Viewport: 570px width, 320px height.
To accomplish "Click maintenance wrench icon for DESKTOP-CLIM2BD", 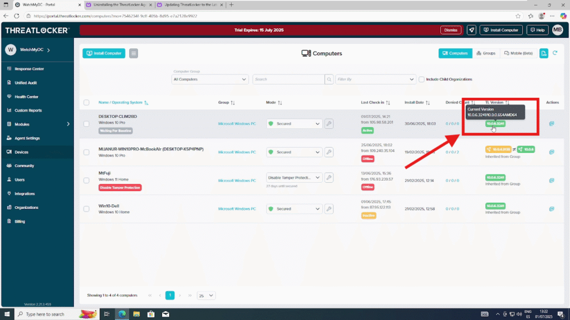I will (329, 124).
